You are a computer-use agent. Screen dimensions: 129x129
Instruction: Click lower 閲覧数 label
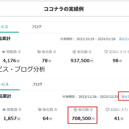coord(12,110)
